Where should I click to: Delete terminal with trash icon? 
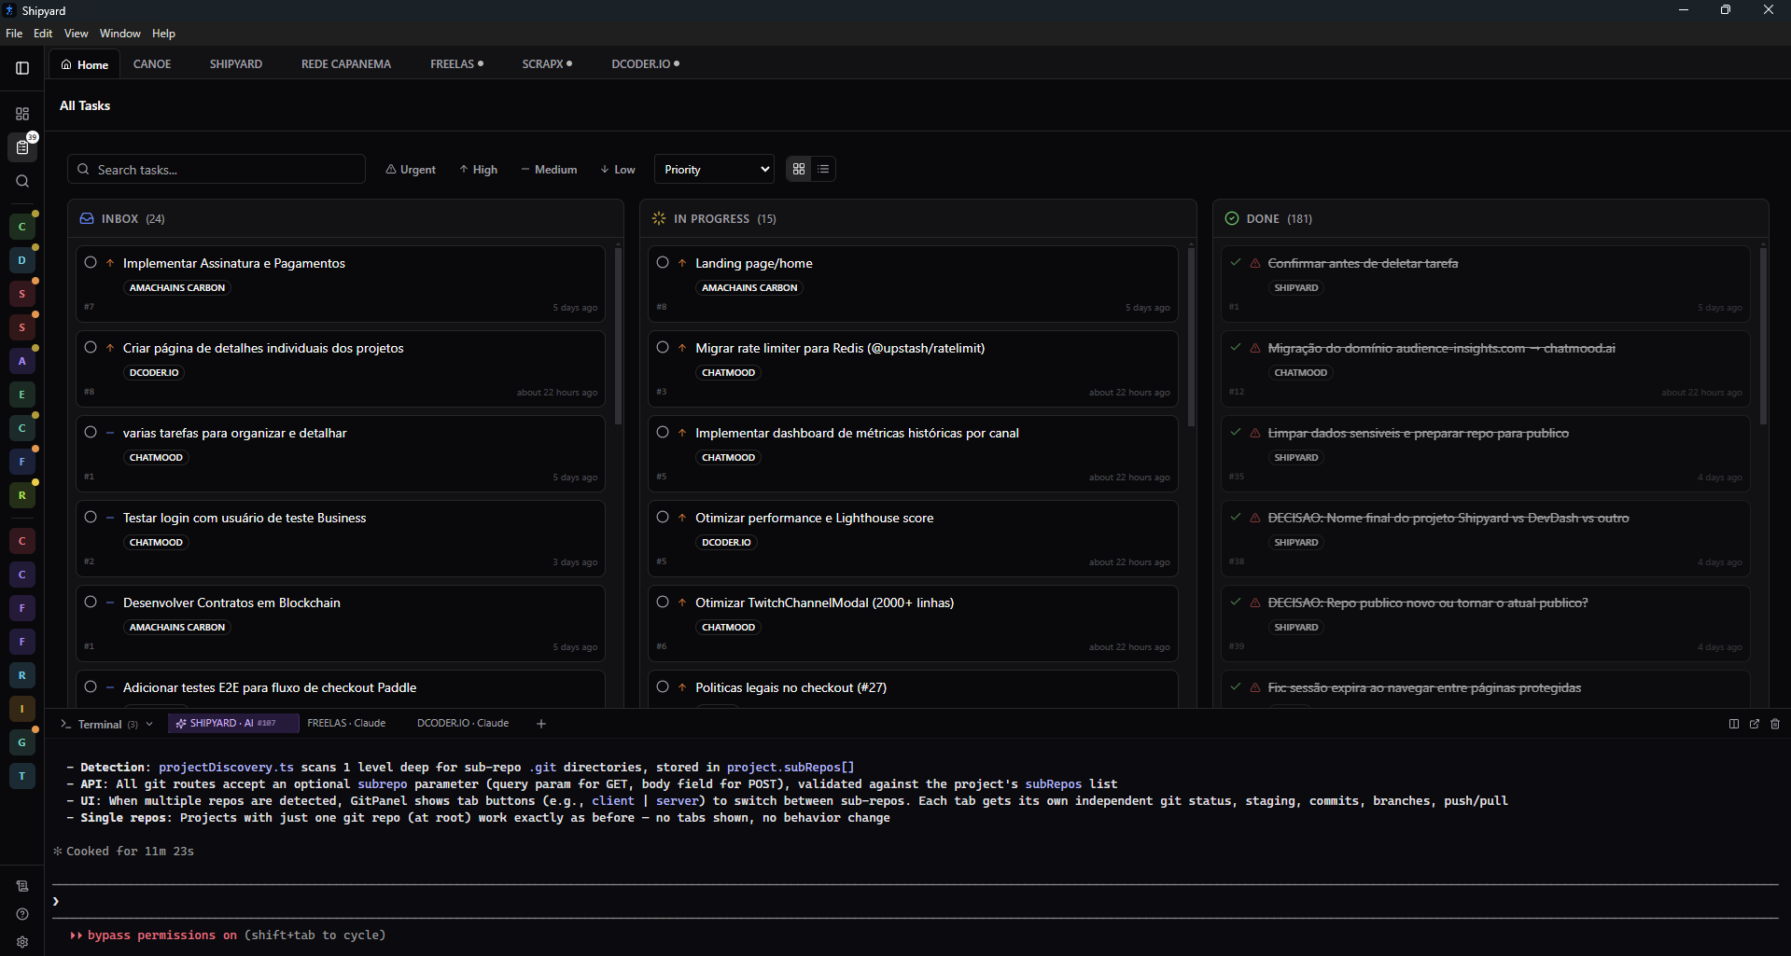point(1774,724)
